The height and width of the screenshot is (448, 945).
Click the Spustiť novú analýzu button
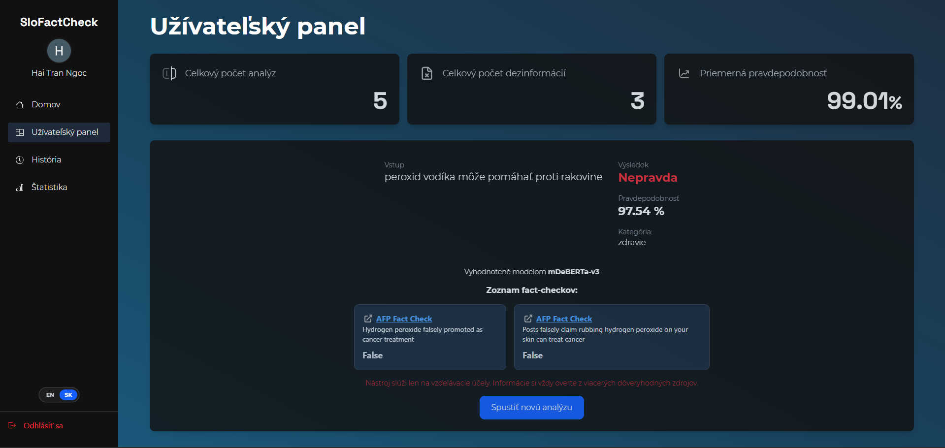tap(531, 408)
